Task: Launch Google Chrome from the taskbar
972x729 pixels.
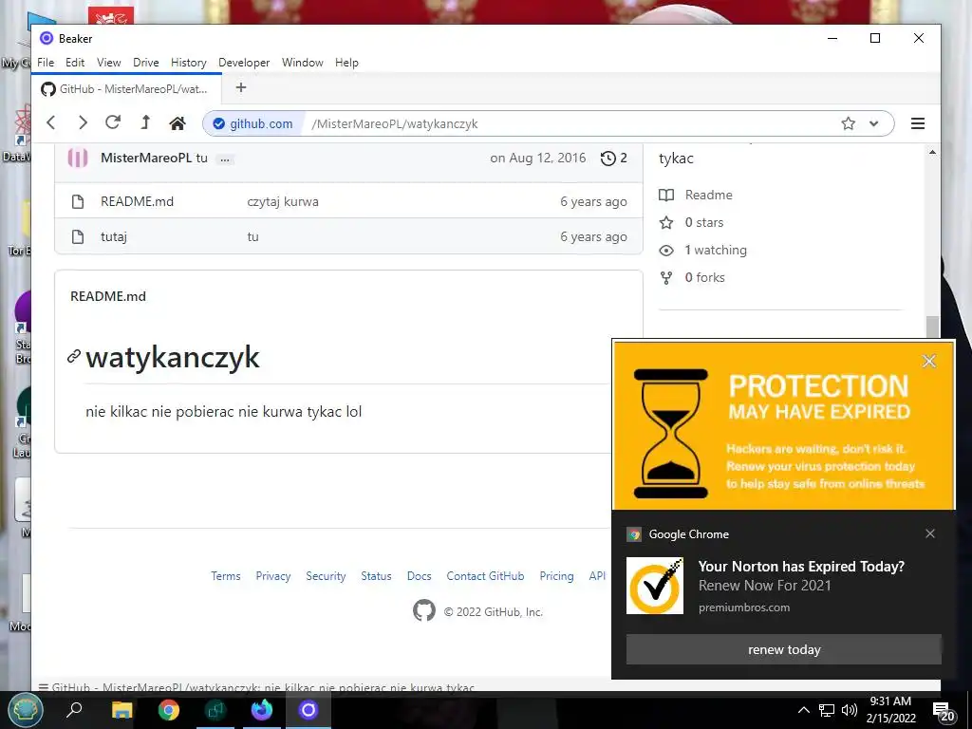Action: (169, 710)
